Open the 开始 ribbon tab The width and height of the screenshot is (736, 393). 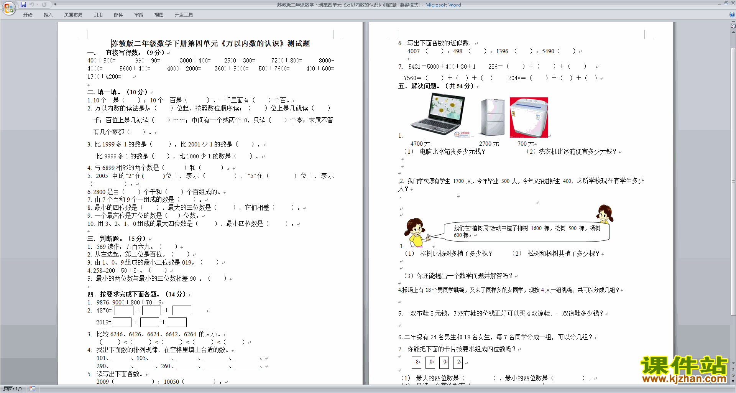28,15
